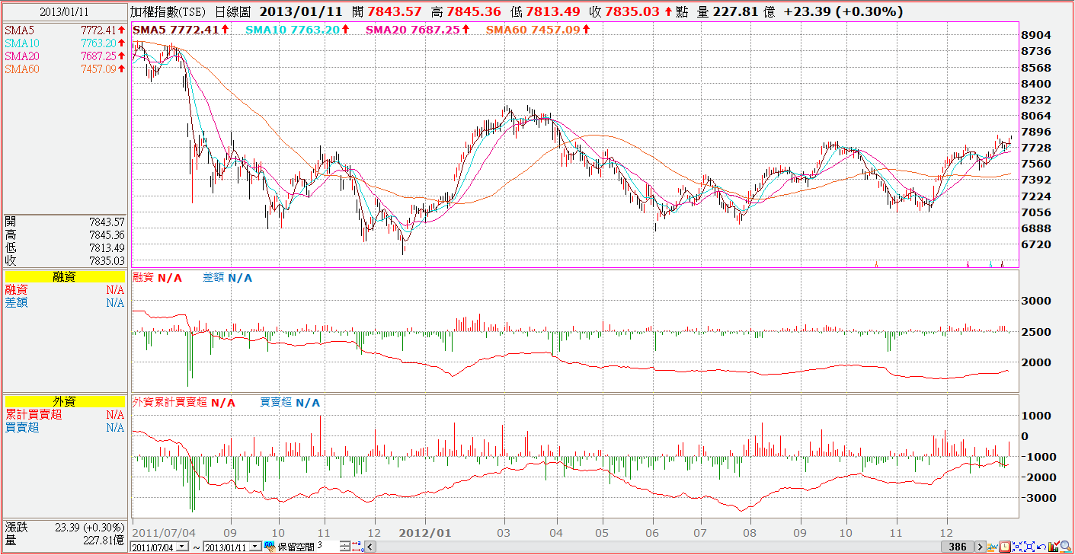1075x555 pixels.
Task: Click the GO hand icon to apply dates
Action: coord(269,547)
